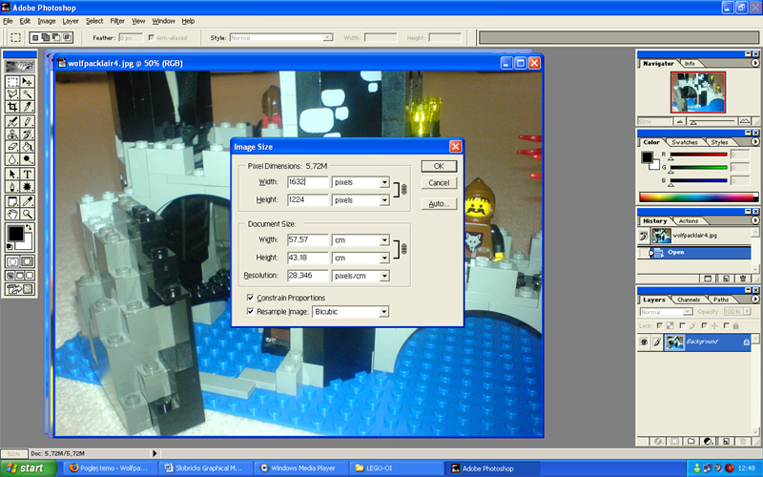Select the Pencil tool
The image size is (763, 477).
tap(28, 121)
